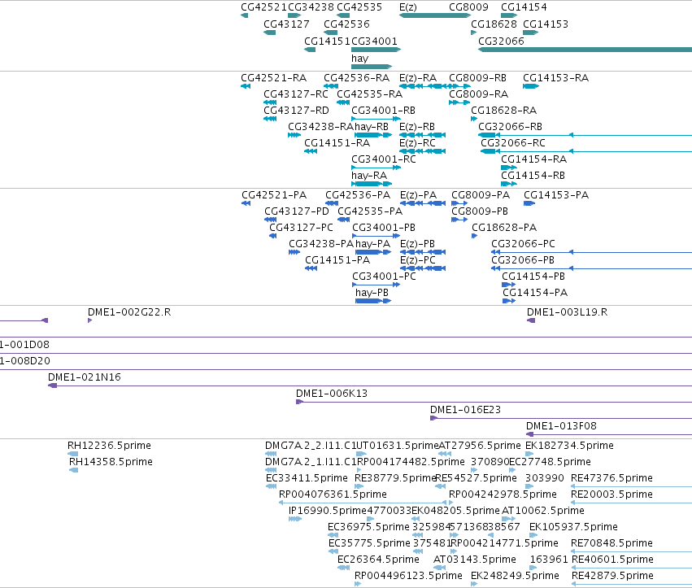Select the CG34001 gene label
This screenshot has width=692, height=588.
(374, 41)
